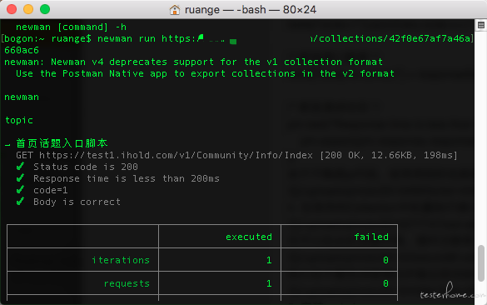
Task: Click the v1 collection format deprecation warning
Action: (193, 62)
